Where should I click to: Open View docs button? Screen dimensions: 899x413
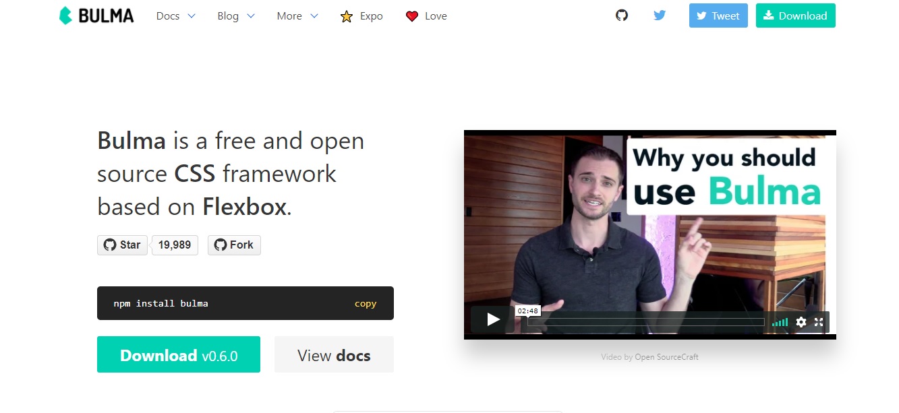(x=334, y=354)
